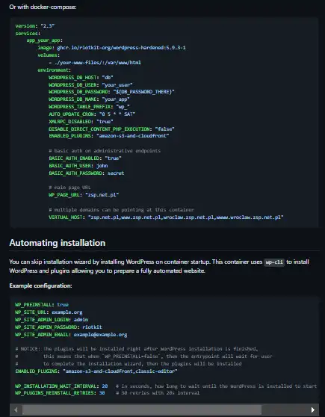
Task: Click the 'to complete the installation wizard' comment line
Action: click(129, 363)
